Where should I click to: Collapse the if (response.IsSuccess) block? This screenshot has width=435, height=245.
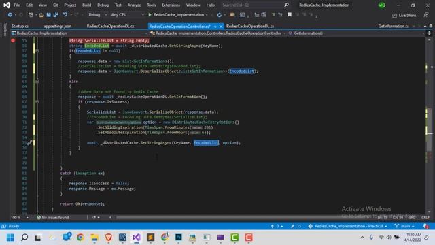click(x=37, y=102)
